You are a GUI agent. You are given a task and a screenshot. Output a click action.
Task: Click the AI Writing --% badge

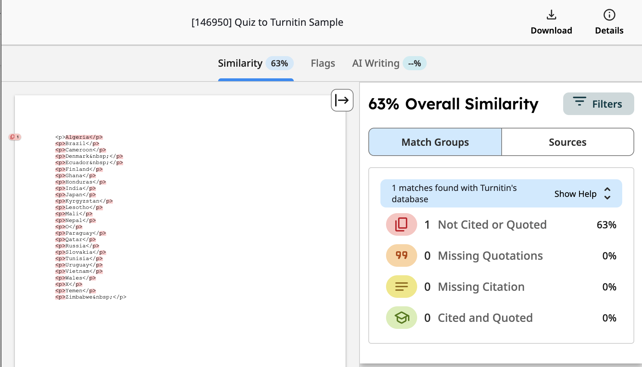(414, 63)
